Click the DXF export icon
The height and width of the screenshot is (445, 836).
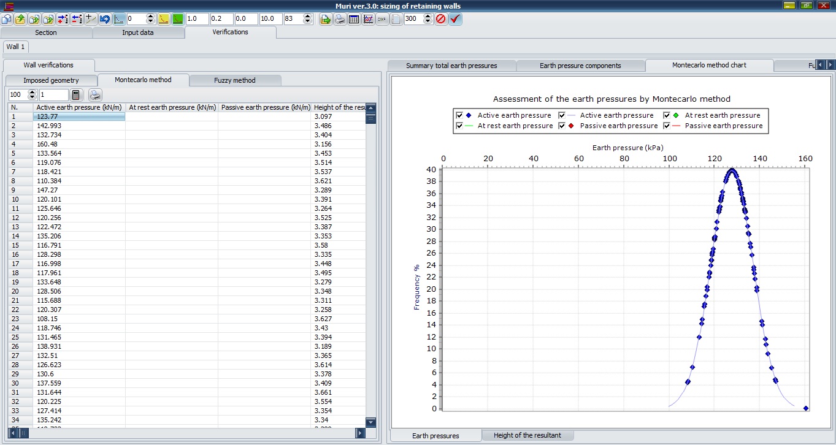tap(382, 19)
